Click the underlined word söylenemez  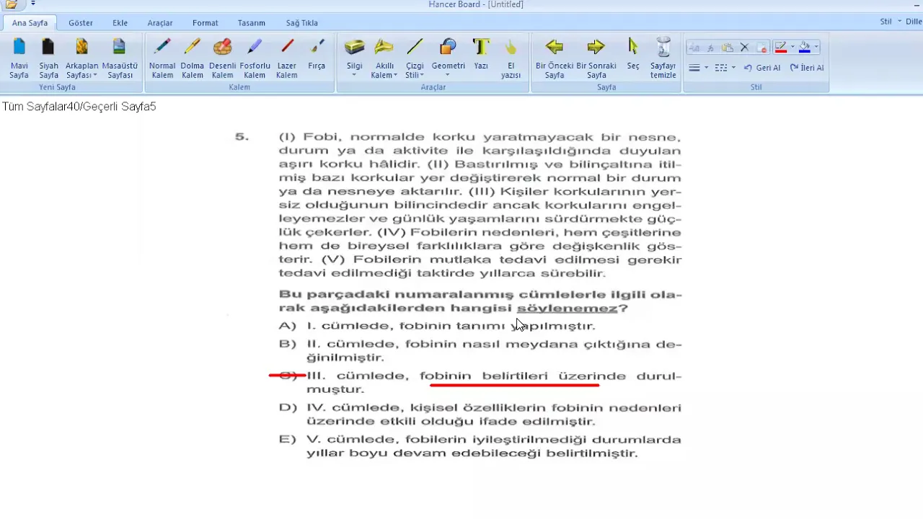point(567,309)
